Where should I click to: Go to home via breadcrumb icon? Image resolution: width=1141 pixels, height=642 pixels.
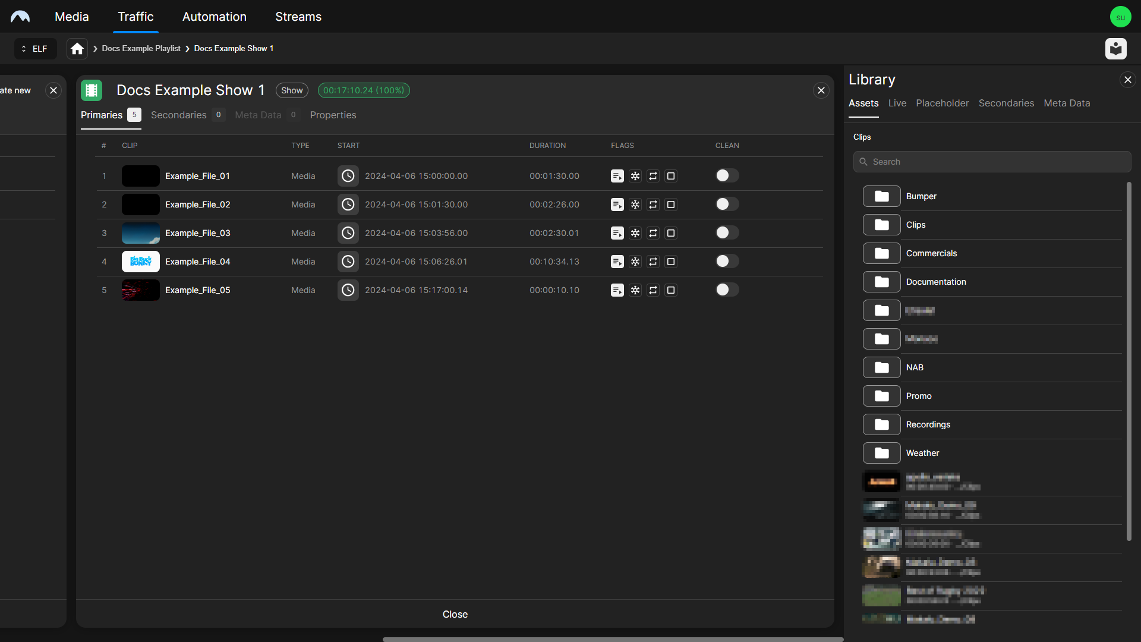pyautogui.click(x=77, y=49)
